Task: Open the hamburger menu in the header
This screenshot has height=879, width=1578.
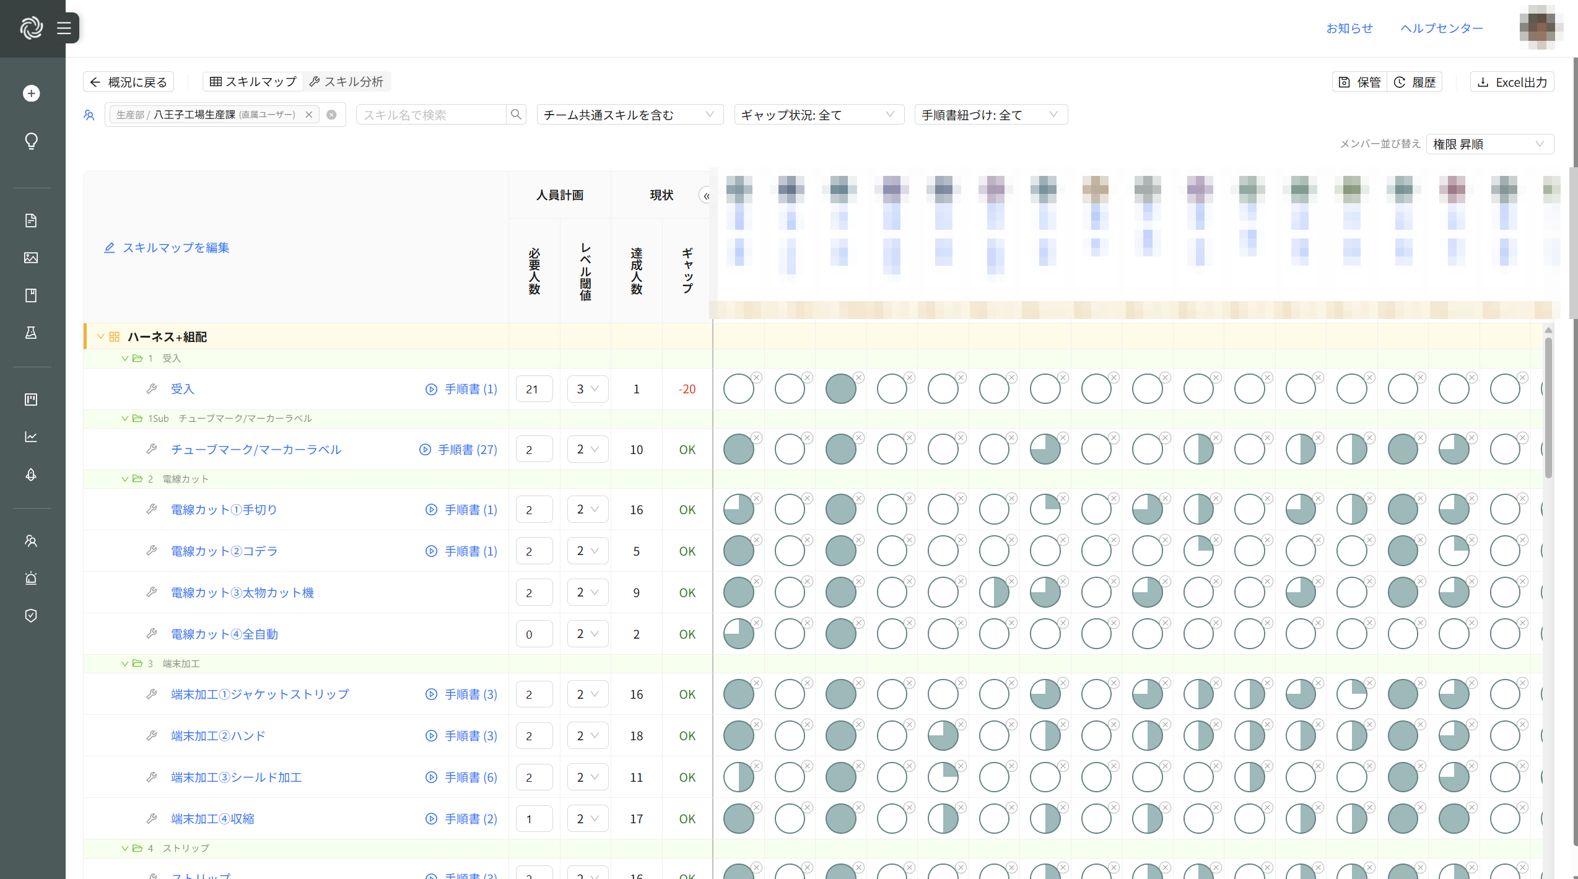Action: click(64, 28)
